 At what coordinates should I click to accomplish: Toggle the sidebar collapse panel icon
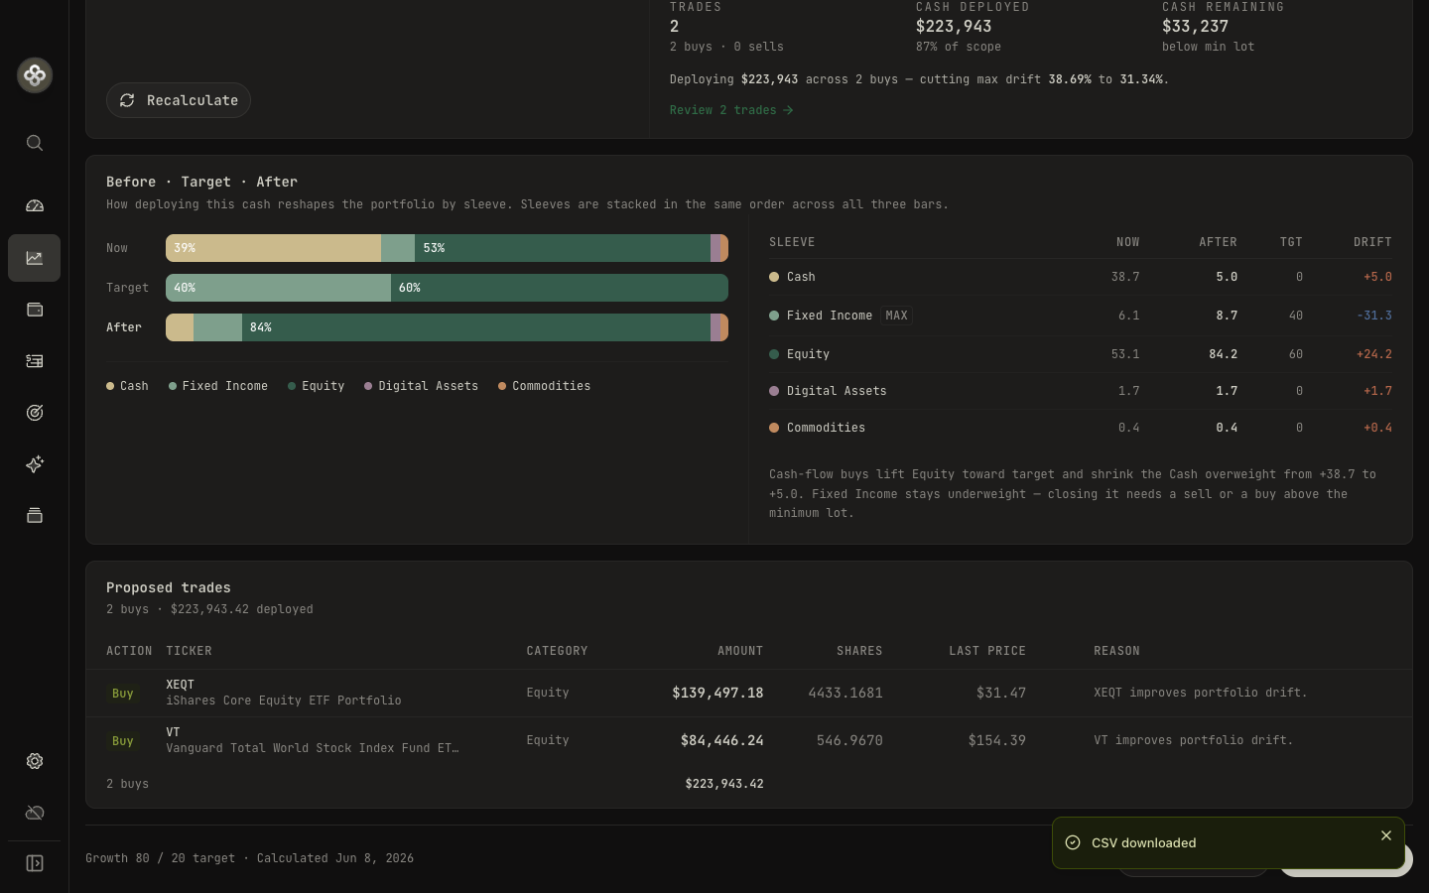point(35,863)
